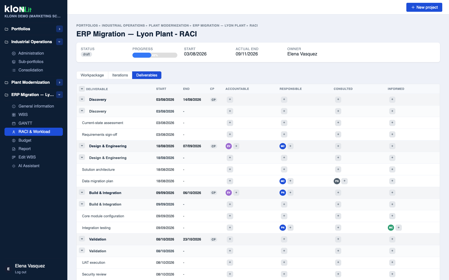Click actual end date 09/11/2026
The width and height of the screenshot is (449, 280).
[x=247, y=54]
